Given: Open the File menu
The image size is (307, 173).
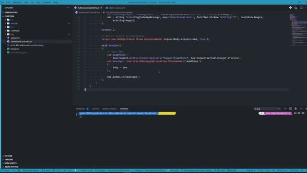Looking at the screenshot, I should coord(2,2).
